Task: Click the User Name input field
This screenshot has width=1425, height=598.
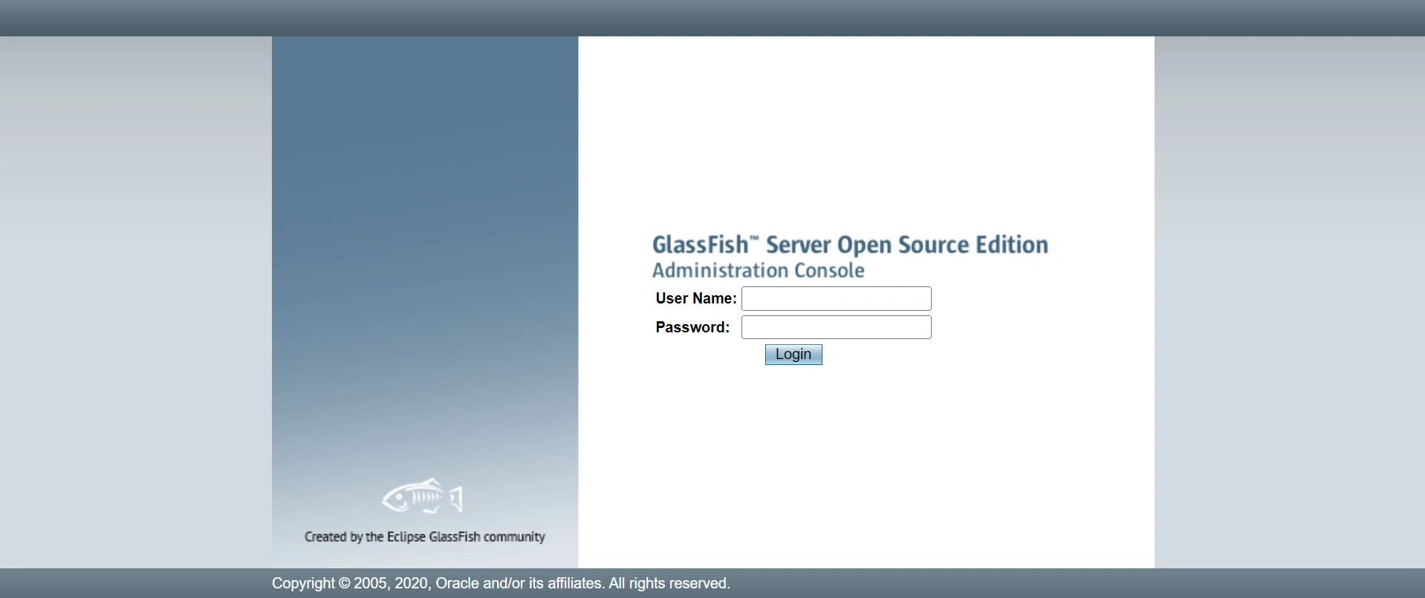Action: coord(836,298)
